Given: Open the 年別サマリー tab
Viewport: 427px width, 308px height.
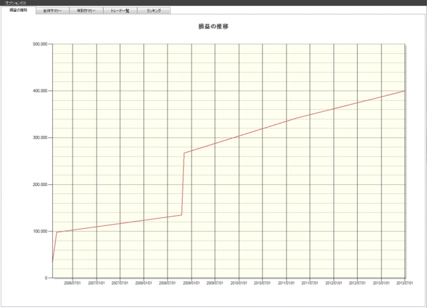Looking at the screenshot, I should tap(86, 11).
